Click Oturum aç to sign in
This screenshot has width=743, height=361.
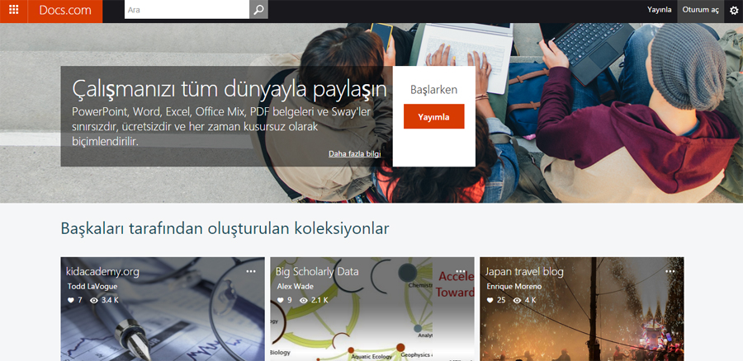click(700, 11)
